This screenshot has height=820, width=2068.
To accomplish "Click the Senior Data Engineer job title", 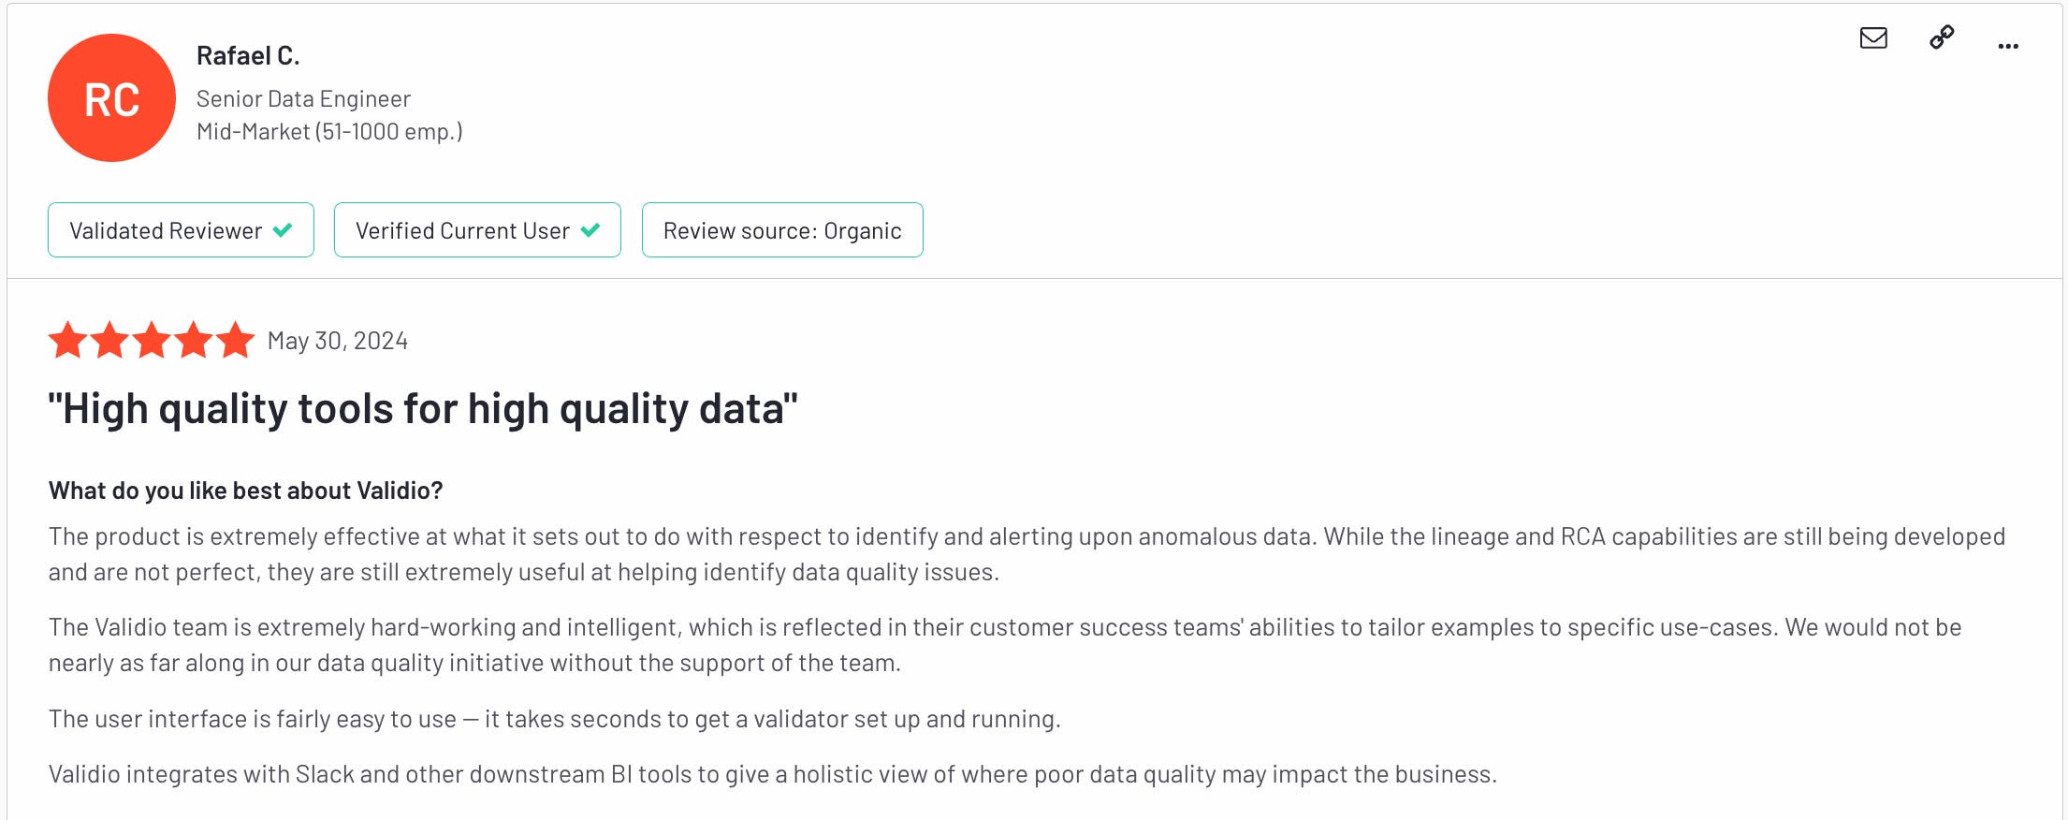I will tap(303, 99).
